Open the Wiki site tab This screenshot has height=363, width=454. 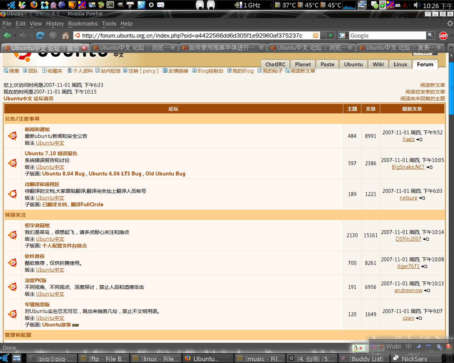(378, 64)
